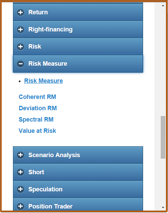The width and height of the screenshot is (168, 213).
Task: Click the plus icon next to Right-financing
Action: pos(20,29)
